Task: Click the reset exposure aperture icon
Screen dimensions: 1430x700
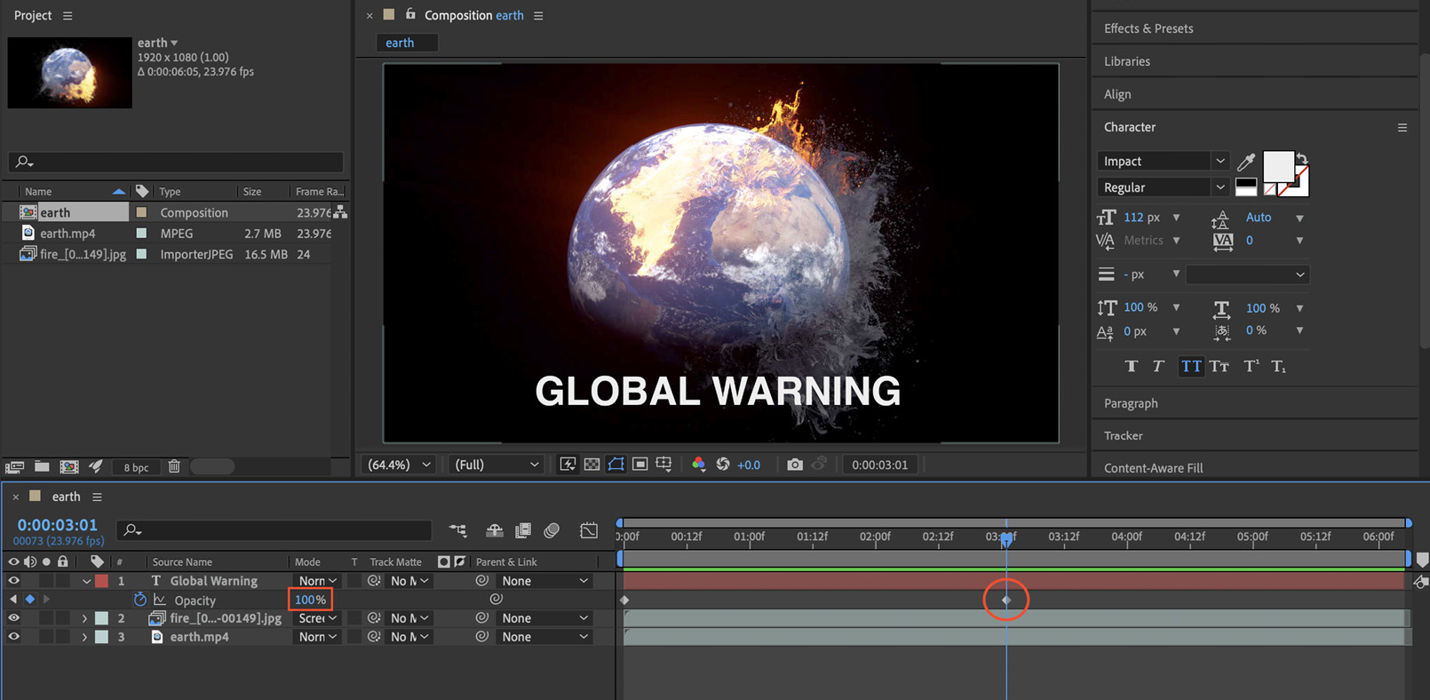Action: pos(723,465)
